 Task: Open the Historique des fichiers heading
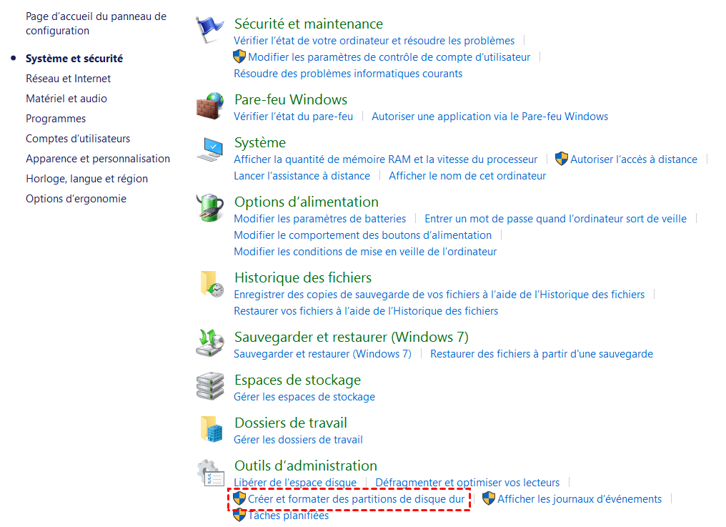[303, 277]
